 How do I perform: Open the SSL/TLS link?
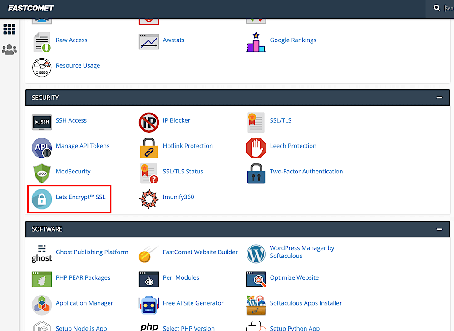281,120
